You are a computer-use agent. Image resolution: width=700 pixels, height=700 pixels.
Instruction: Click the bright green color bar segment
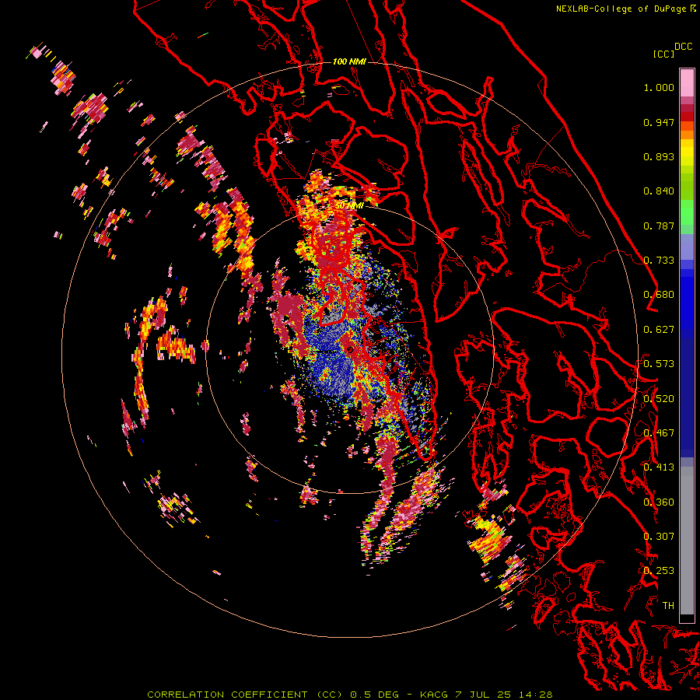(x=687, y=212)
